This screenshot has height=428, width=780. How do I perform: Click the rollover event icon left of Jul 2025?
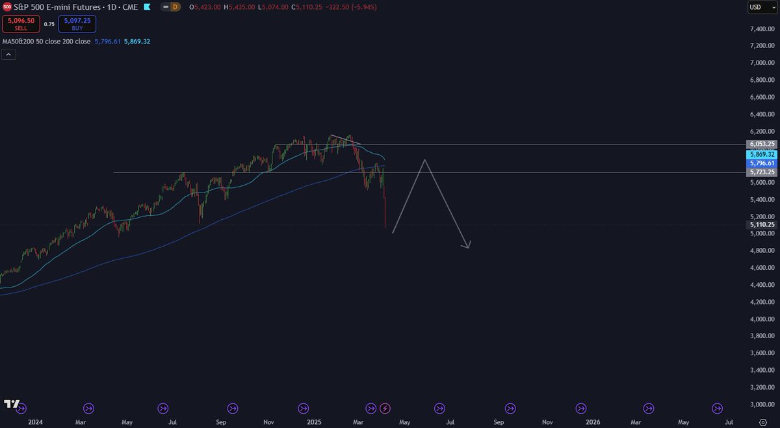(439, 408)
